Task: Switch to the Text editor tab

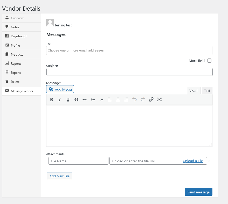Action: coord(207,91)
